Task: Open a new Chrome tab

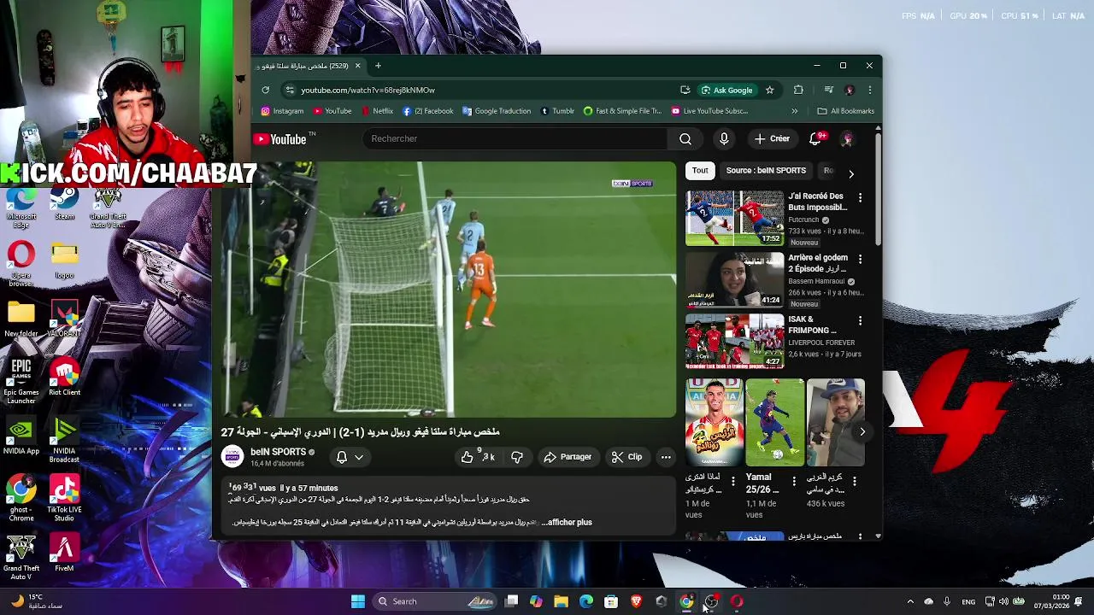Action: [x=378, y=66]
